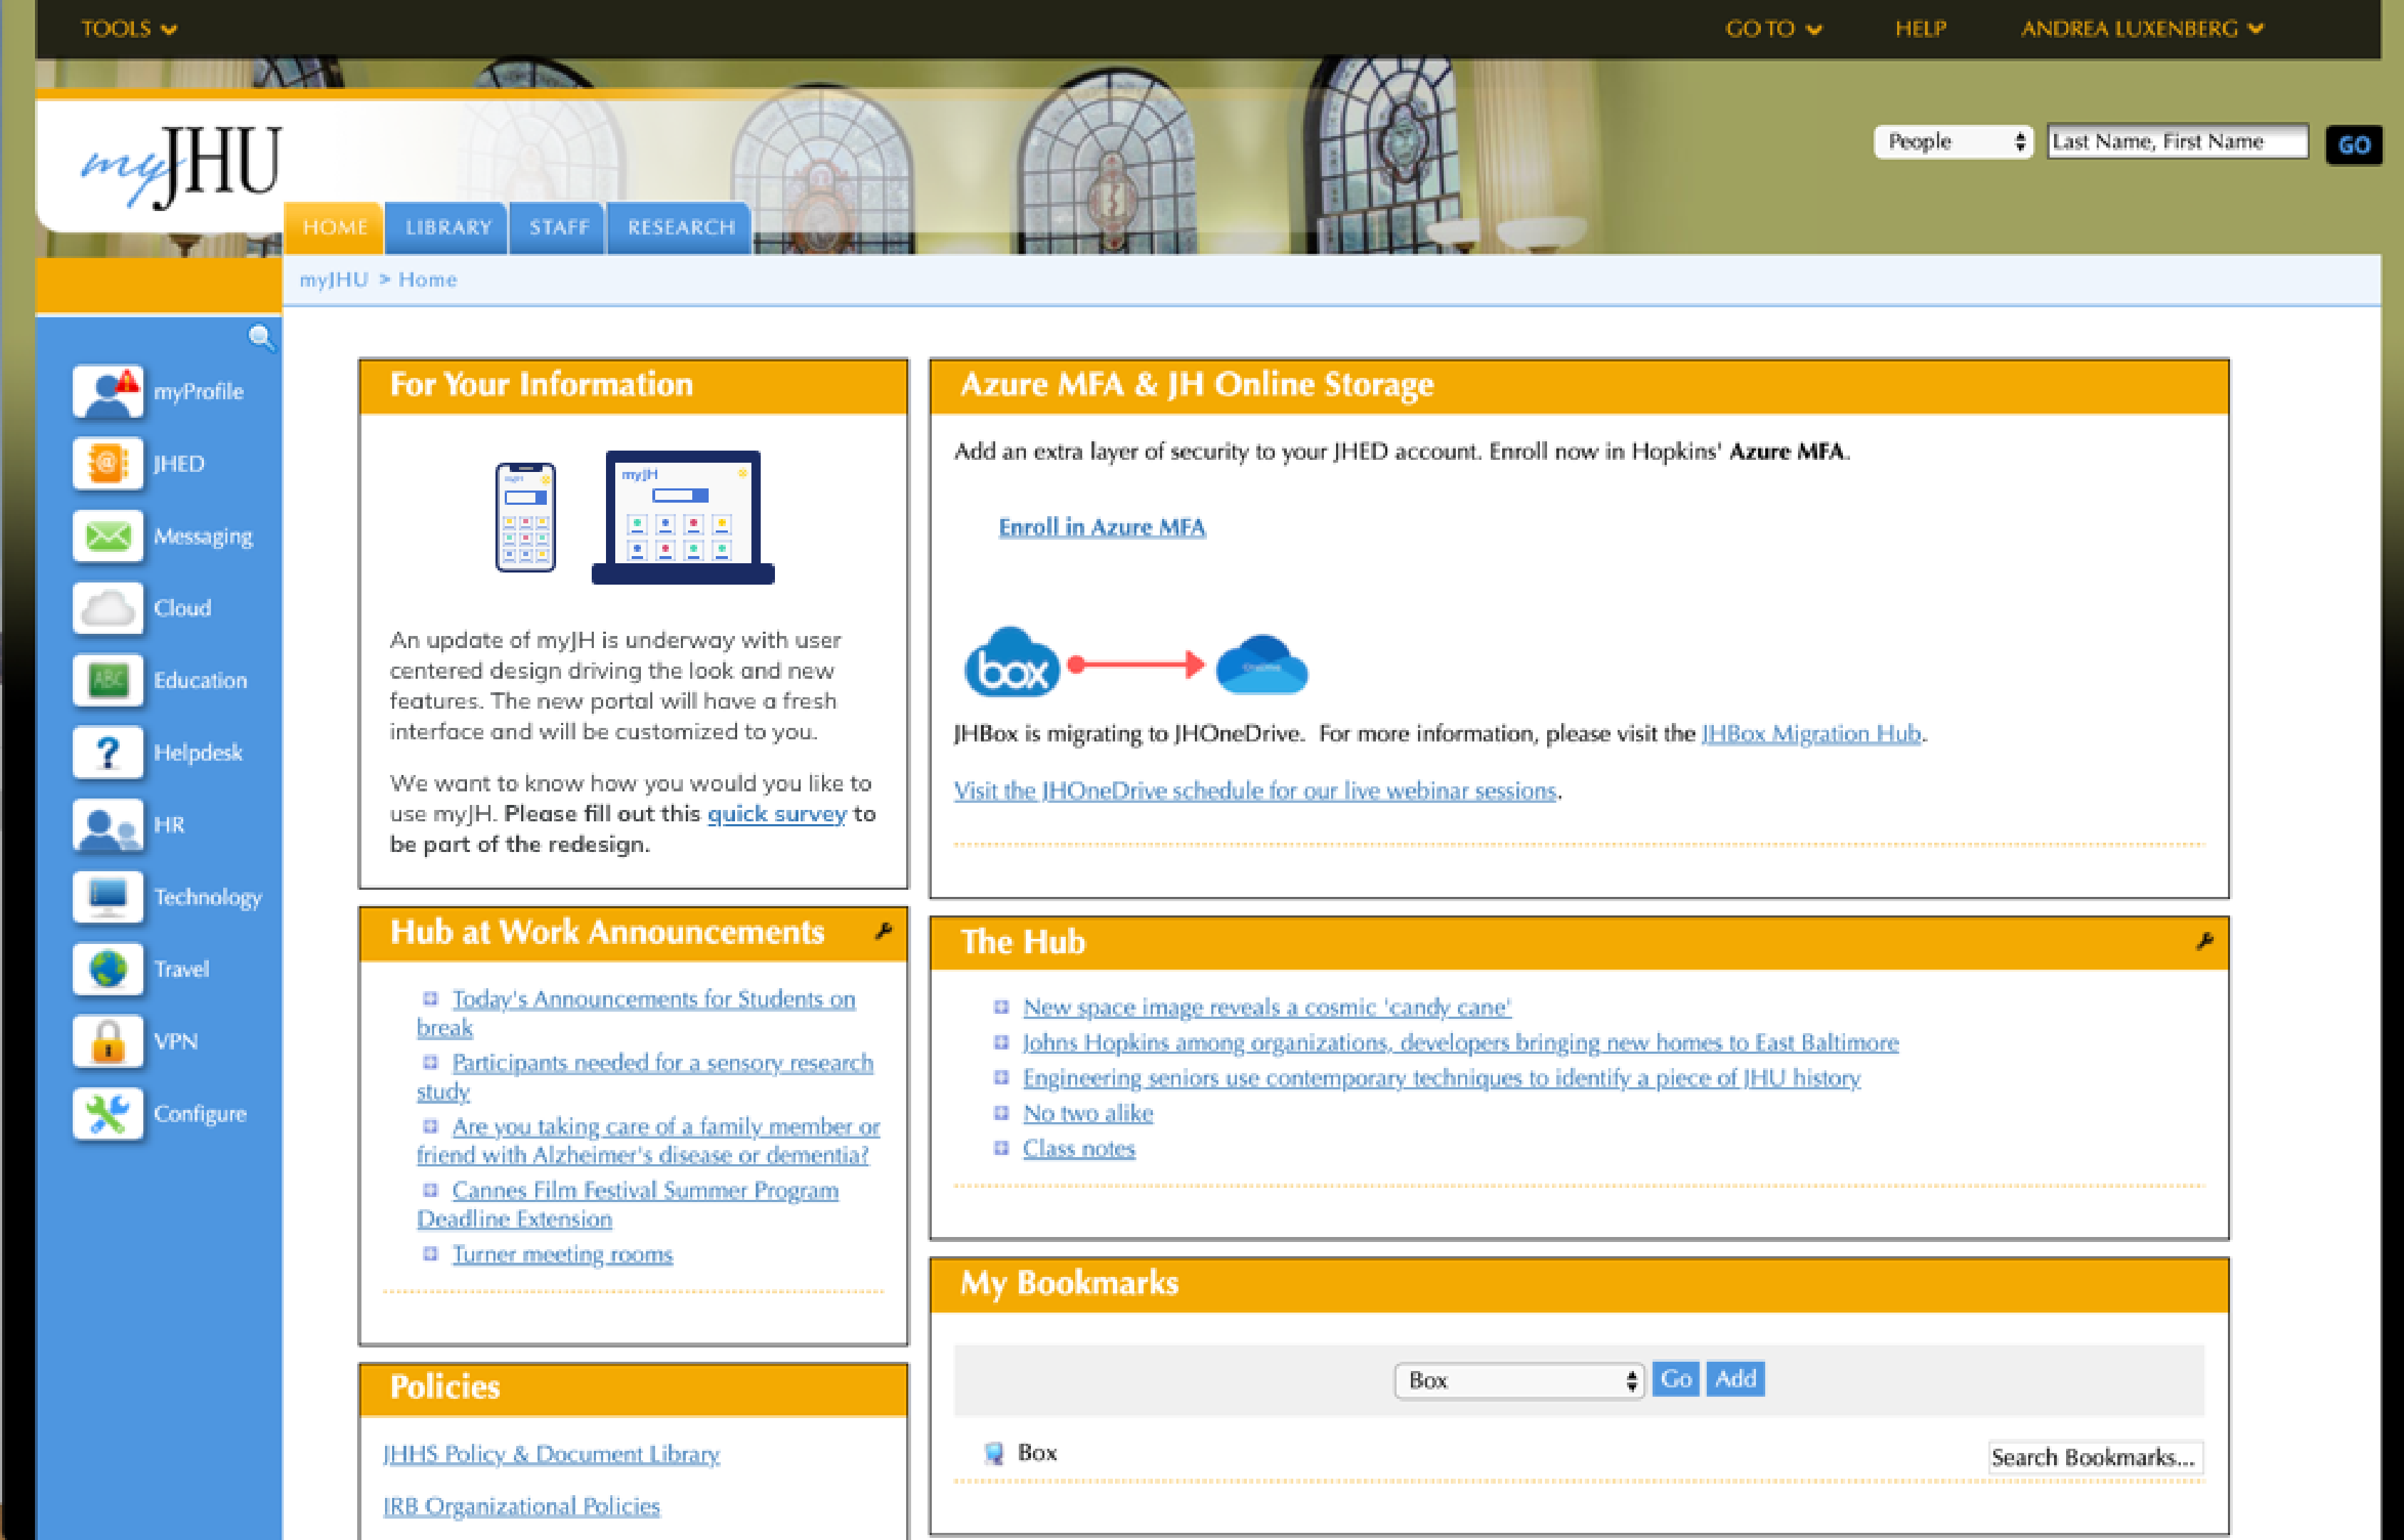This screenshot has width=2404, height=1540.
Task: Open Johns Hopkins East Baltimore homes link
Action: (x=1460, y=1042)
